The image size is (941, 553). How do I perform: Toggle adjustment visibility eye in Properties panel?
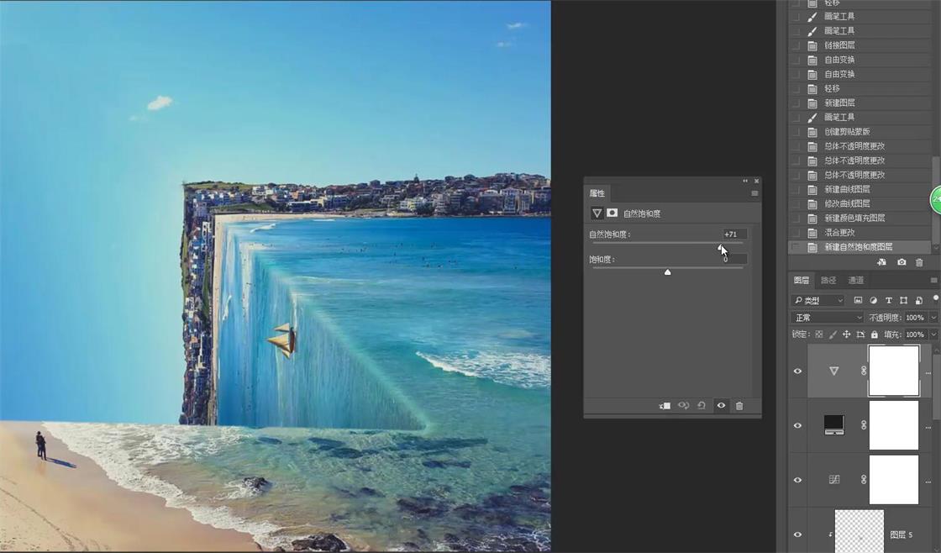point(721,406)
